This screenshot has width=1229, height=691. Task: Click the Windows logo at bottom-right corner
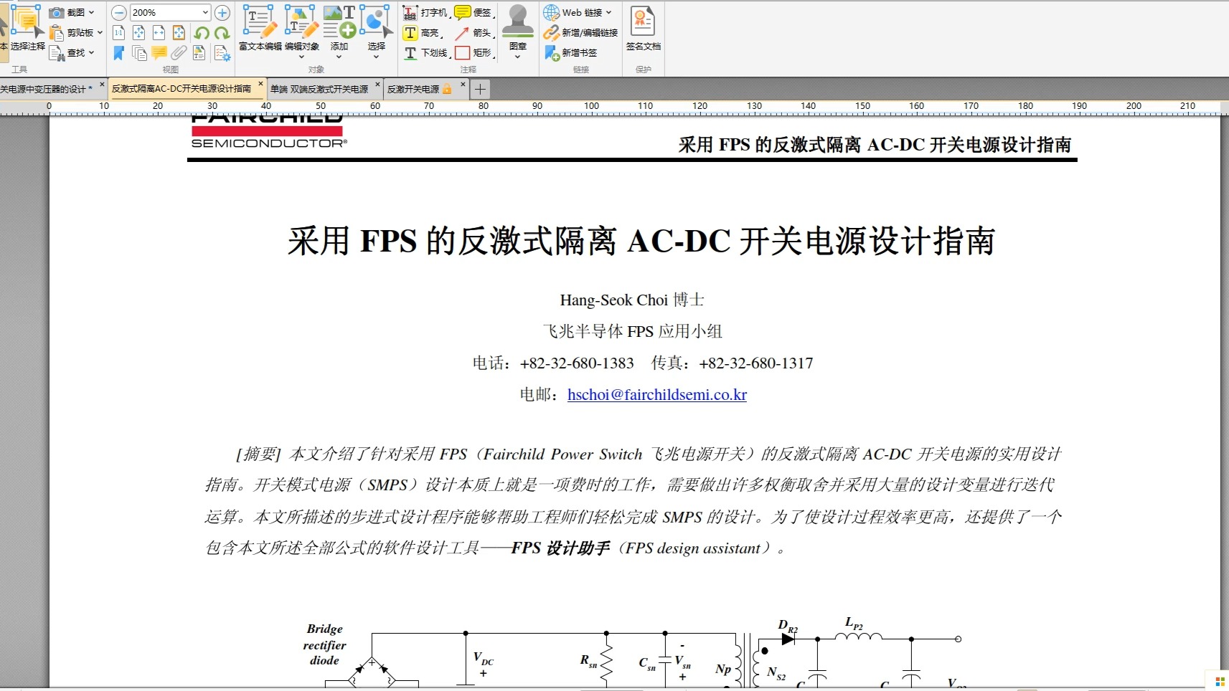pos(1220,681)
